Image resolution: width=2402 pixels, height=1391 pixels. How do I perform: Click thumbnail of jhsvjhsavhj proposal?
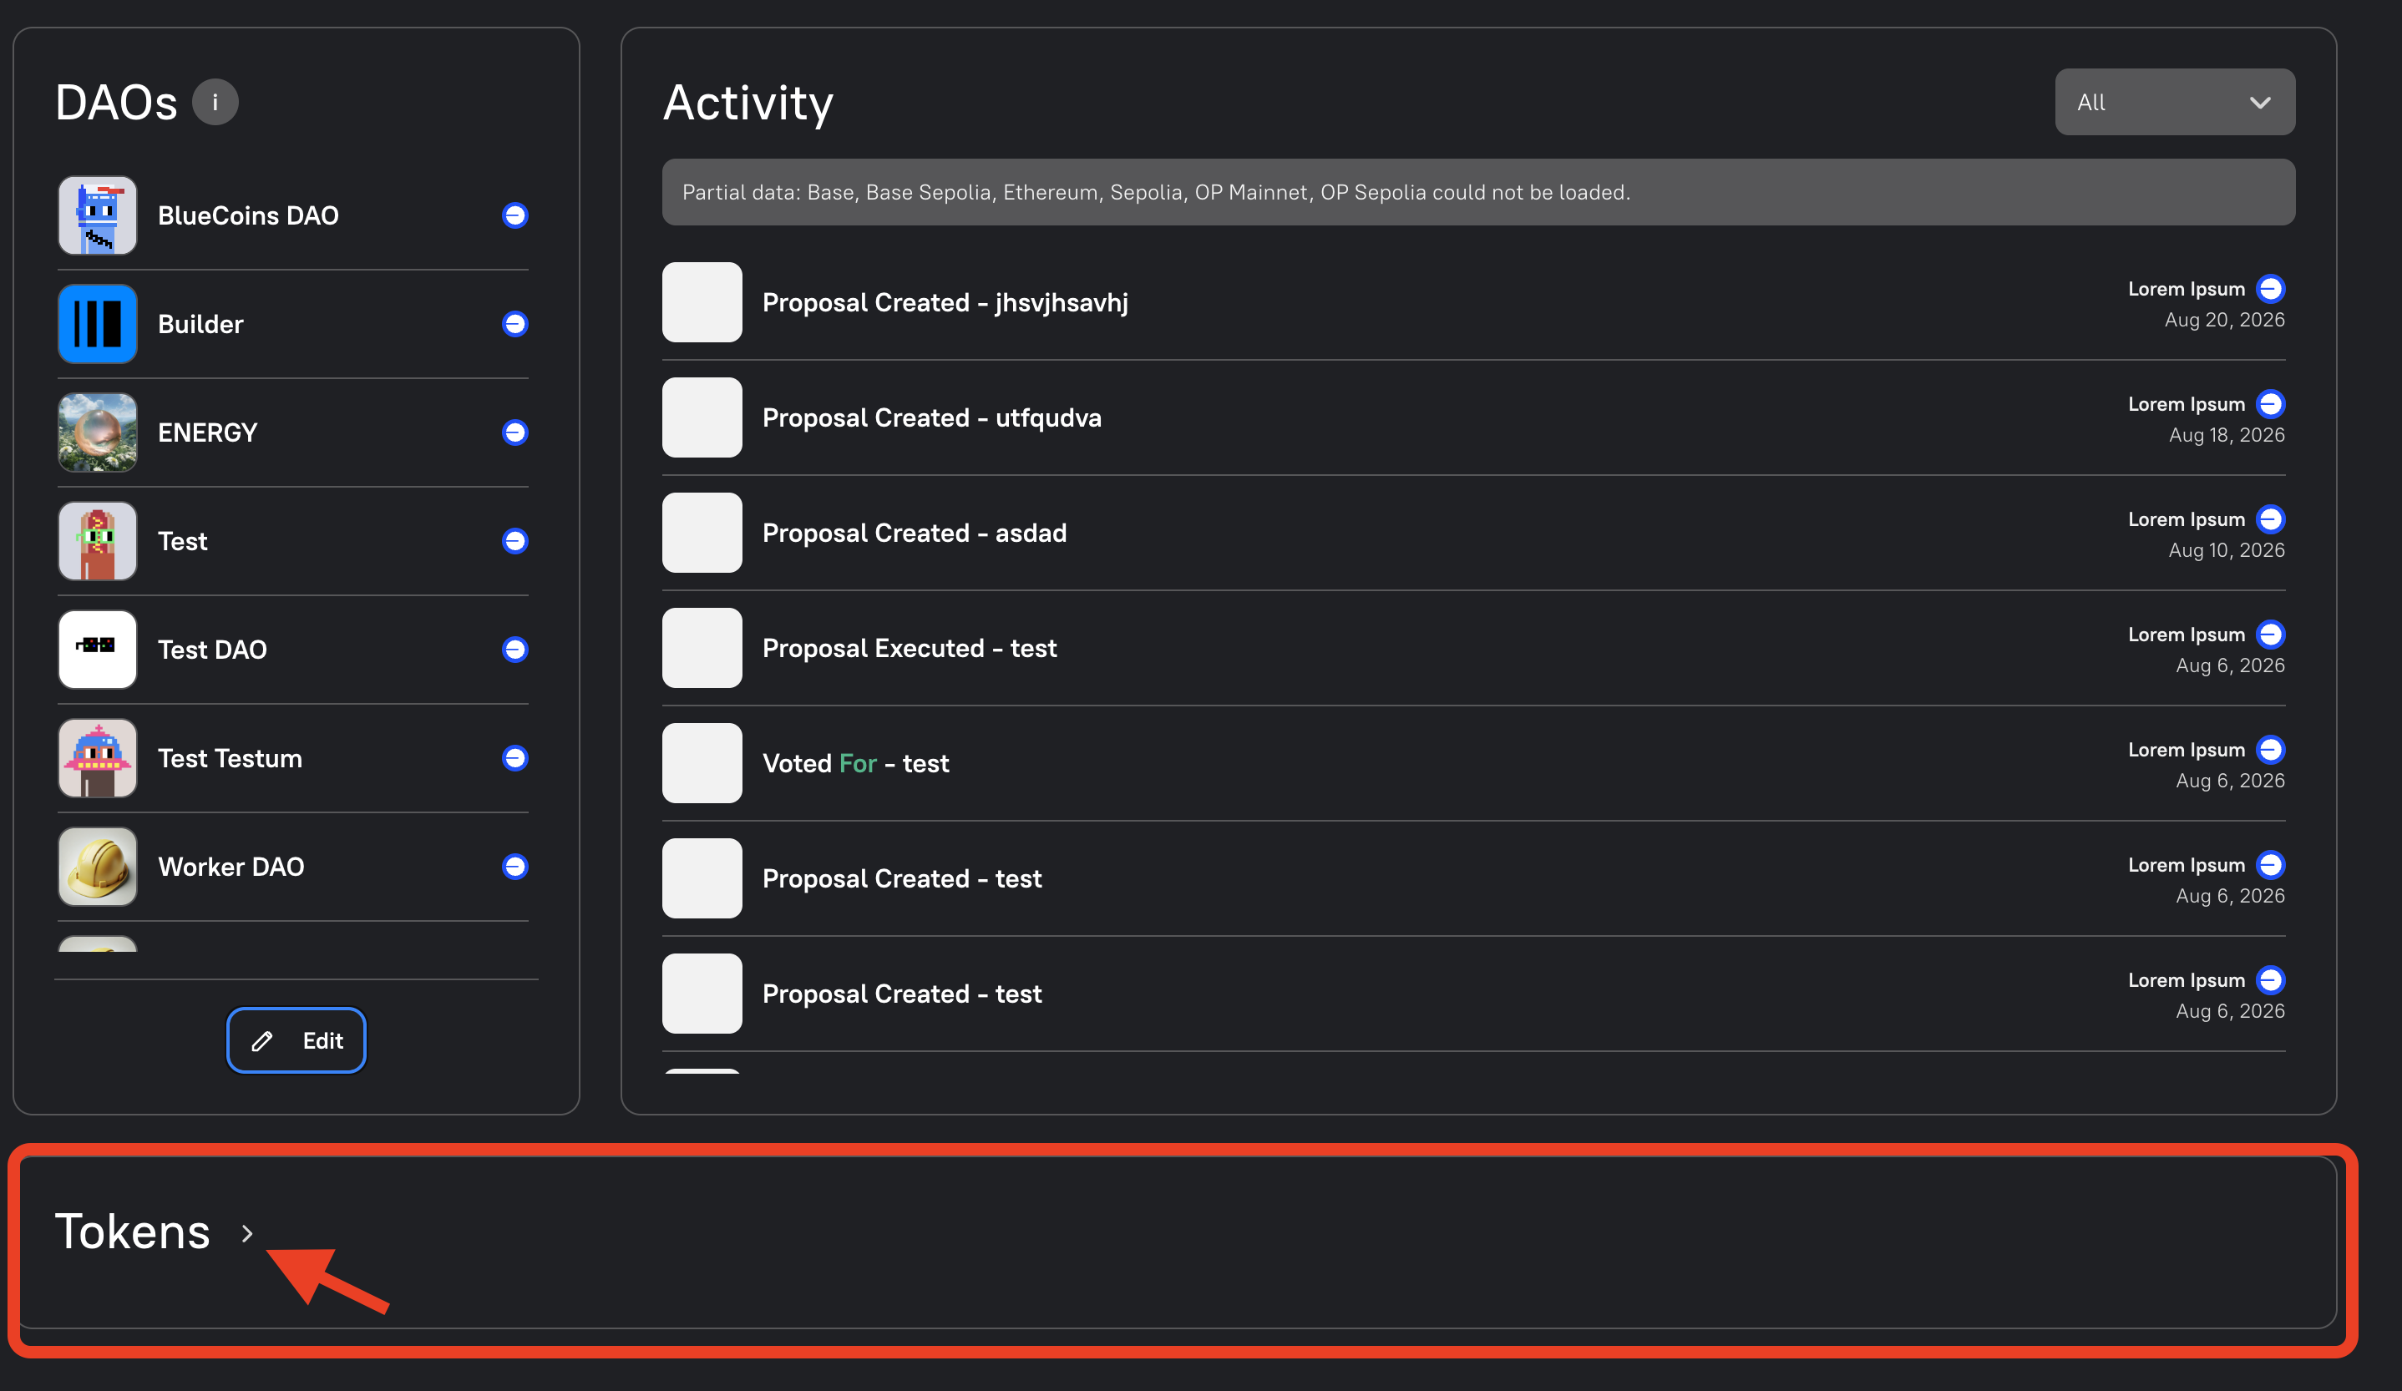coord(702,303)
